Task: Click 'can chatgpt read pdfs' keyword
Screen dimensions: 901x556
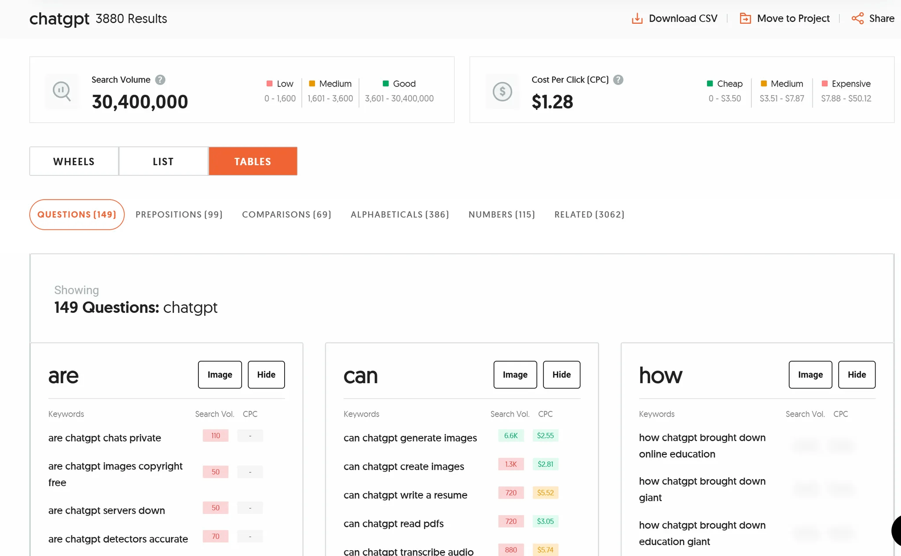Action: click(x=393, y=523)
